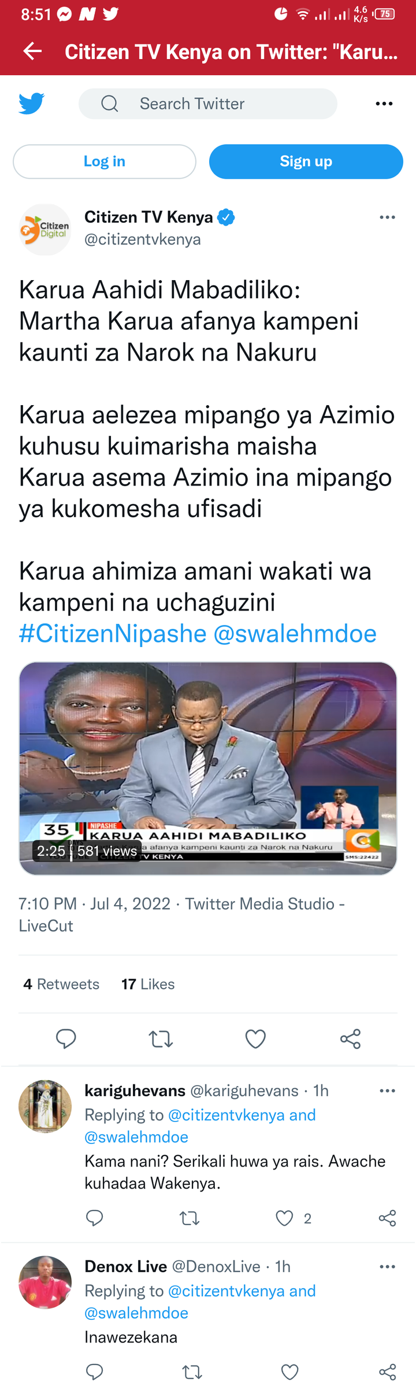Retweet the Citizen TV Kenya tweet
Viewport: 416px width, 1394px height.
(x=161, y=1039)
